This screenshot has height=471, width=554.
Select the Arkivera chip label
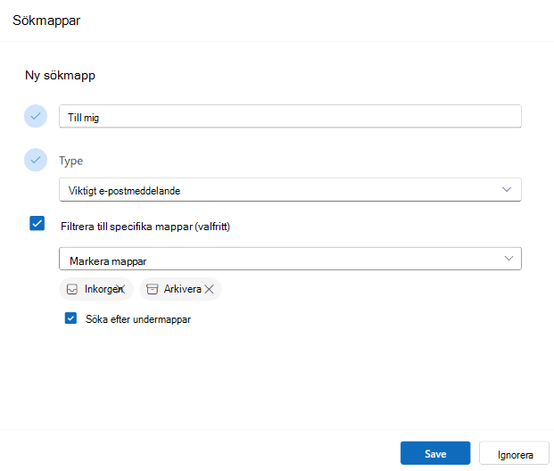(x=182, y=289)
